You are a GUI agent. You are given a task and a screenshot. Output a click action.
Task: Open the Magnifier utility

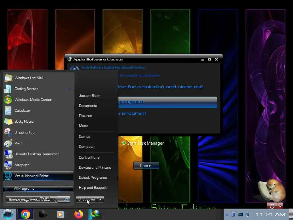(38, 165)
